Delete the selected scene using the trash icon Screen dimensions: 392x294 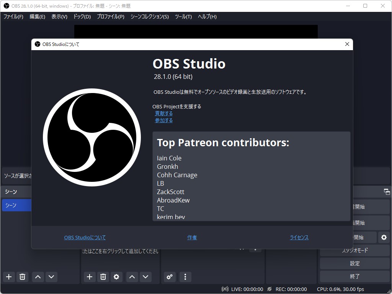(x=22, y=277)
